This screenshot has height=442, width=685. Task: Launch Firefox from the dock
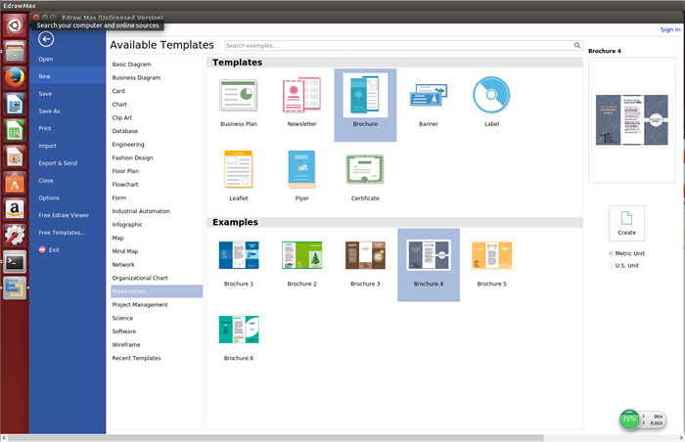click(x=15, y=78)
